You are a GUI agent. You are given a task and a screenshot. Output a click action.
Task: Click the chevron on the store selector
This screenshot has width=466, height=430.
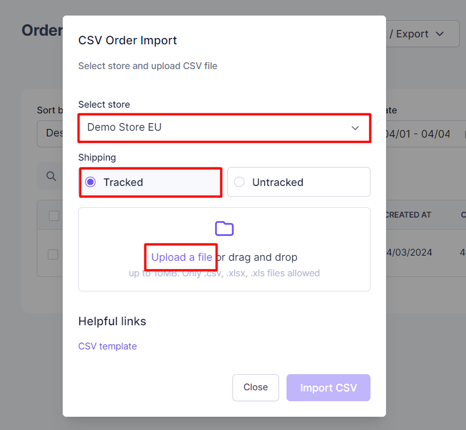pyautogui.click(x=355, y=128)
